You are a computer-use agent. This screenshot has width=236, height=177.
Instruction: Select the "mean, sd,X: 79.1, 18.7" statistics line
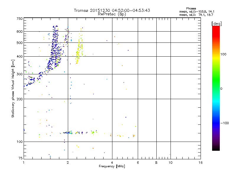(196, 15)
